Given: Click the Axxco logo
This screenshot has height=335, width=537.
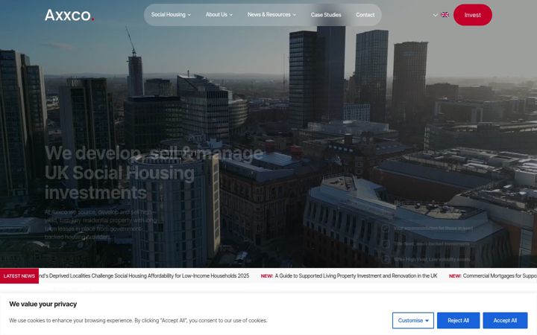Looking at the screenshot, I should point(69,15).
